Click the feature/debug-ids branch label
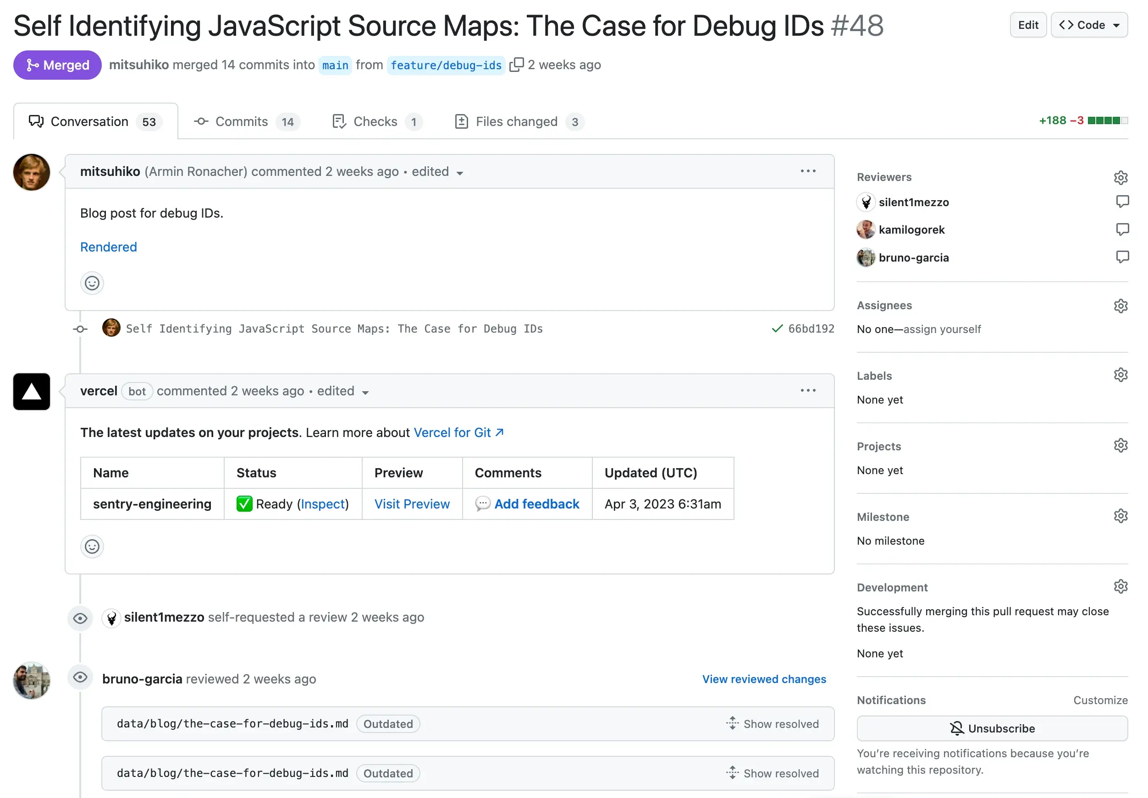This screenshot has height=798, width=1148. point(446,65)
